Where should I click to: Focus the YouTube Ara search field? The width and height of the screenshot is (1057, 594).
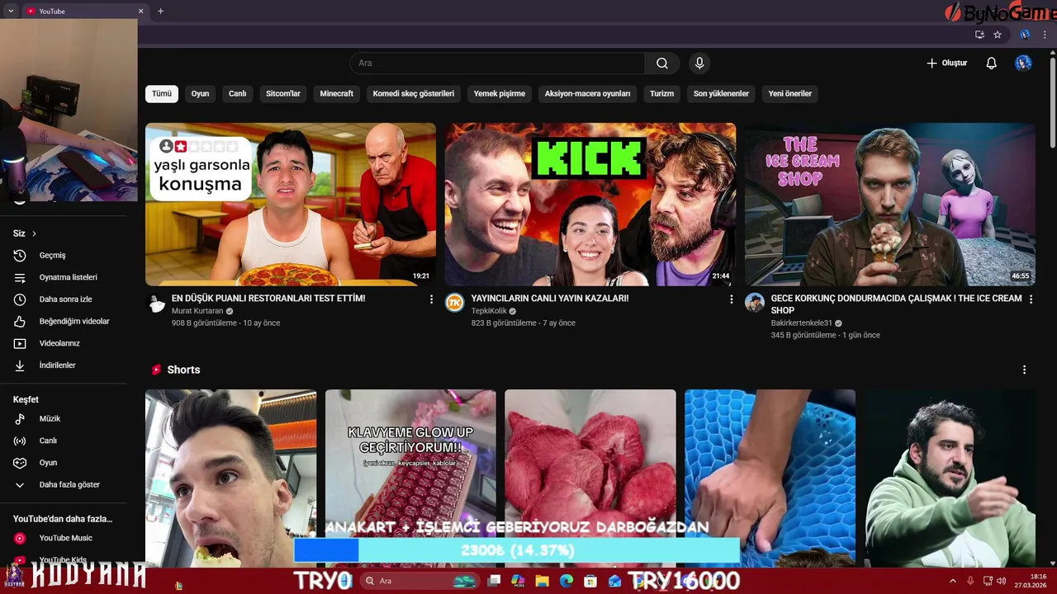click(497, 64)
